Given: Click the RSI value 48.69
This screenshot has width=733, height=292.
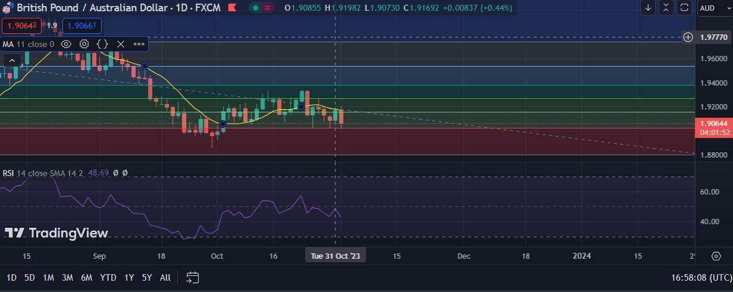Looking at the screenshot, I should tap(98, 173).
